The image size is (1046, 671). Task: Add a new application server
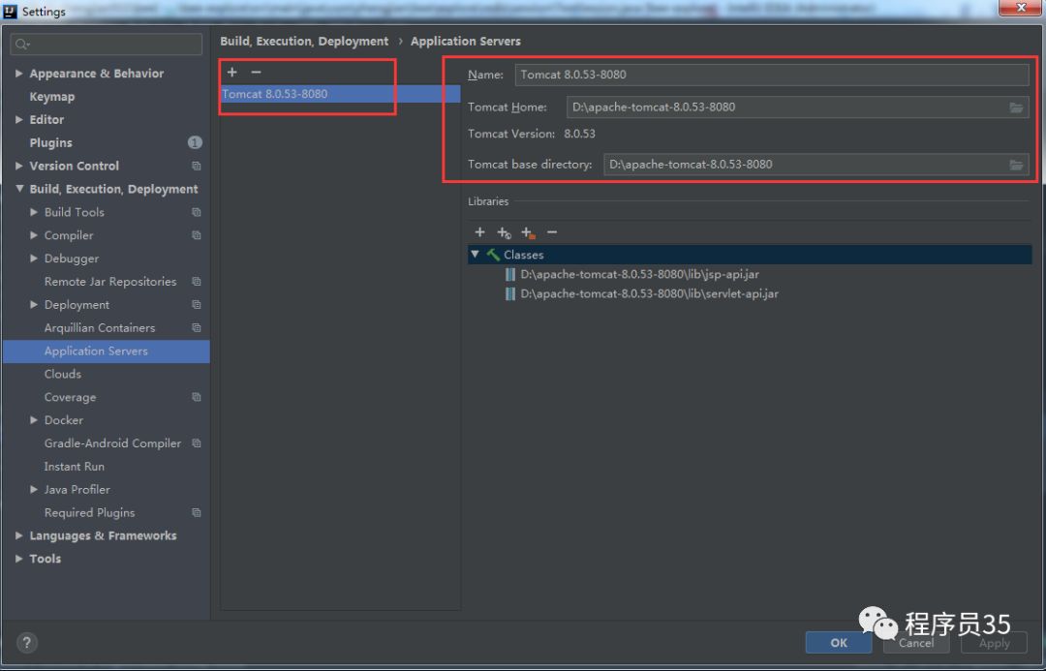pos(232,72)
